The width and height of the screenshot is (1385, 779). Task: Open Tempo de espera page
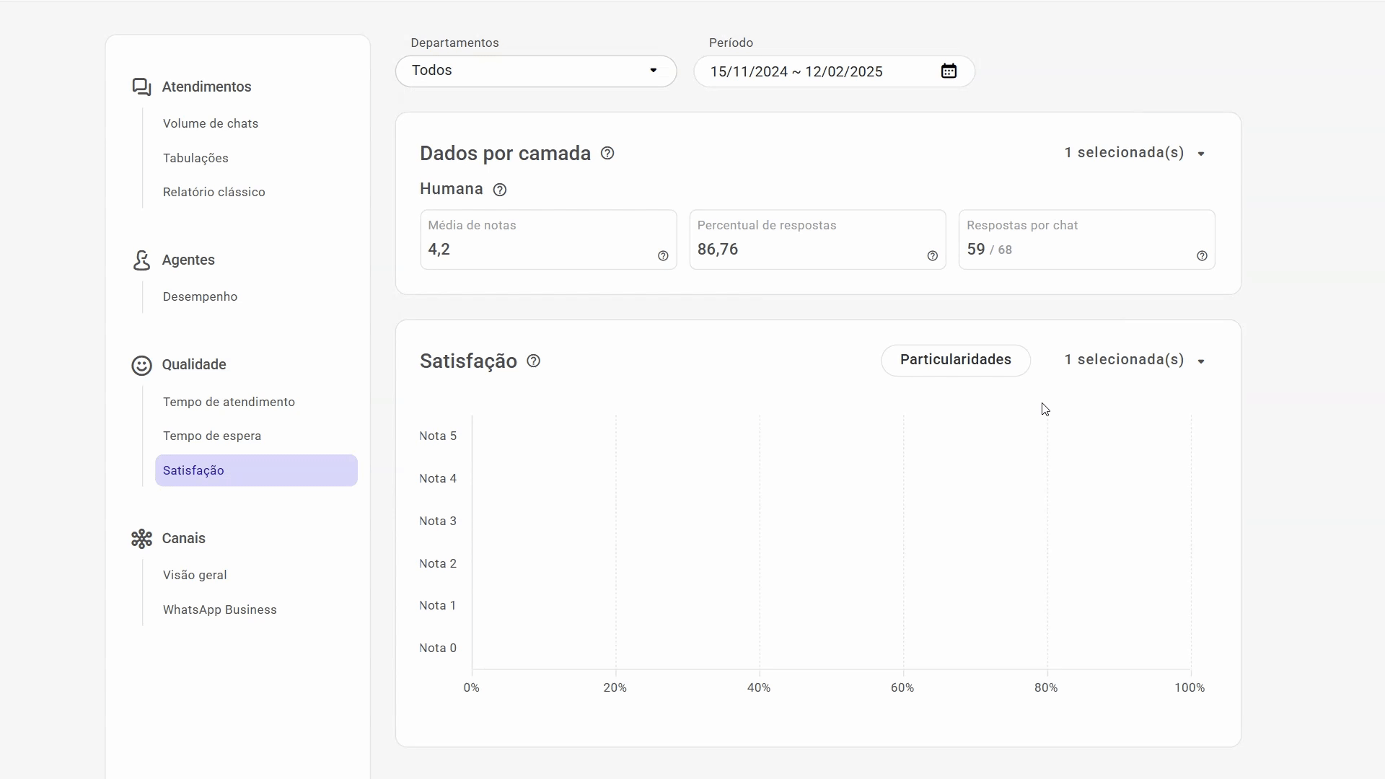point(212,436)
